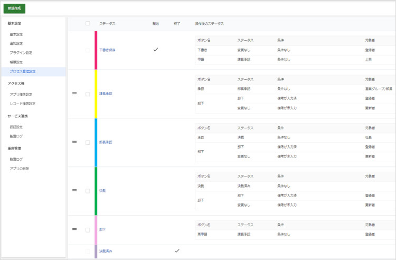
Task: Click the 操作後のステータス column header
Action: click(x=210, y=23)
